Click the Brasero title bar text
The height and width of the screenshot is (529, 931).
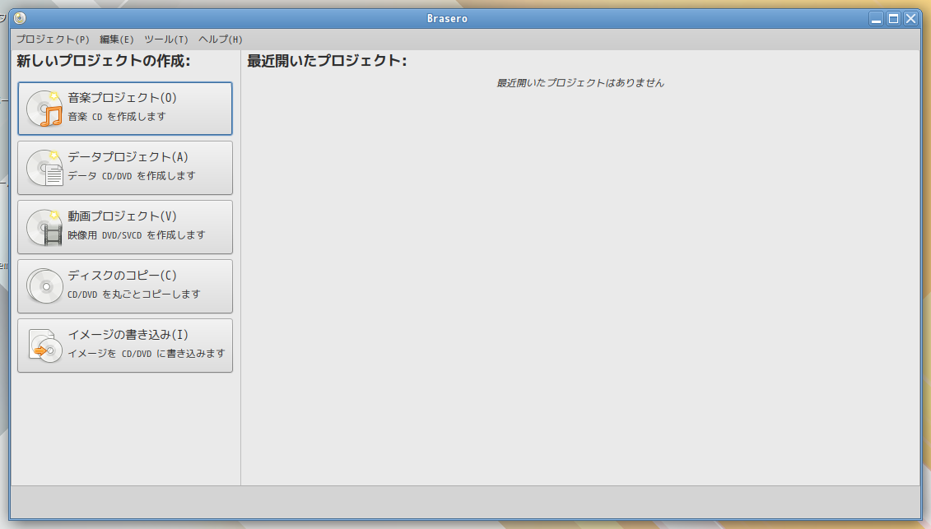(x=447, y=18)
